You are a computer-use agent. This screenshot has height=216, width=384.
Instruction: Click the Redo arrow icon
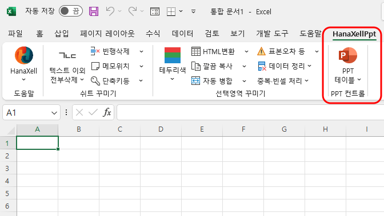pos(133,11)
